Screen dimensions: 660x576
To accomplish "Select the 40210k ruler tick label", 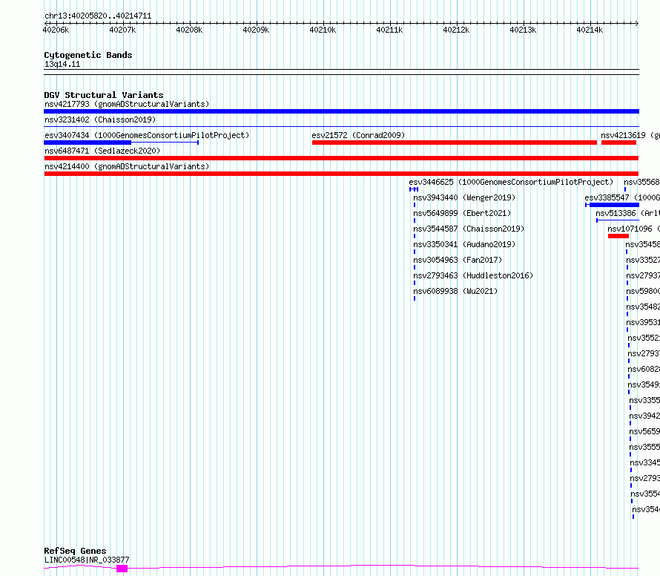I will point(323,30).
